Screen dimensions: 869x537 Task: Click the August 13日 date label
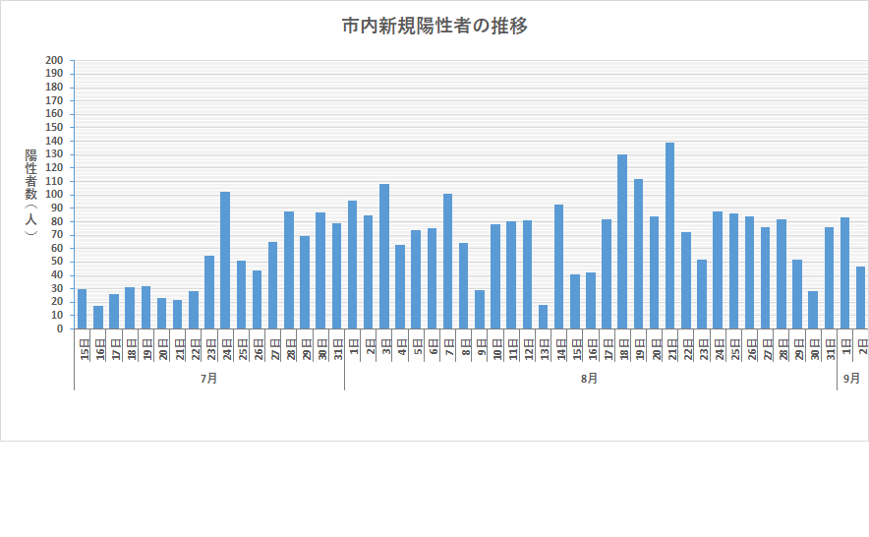[545, 349]
